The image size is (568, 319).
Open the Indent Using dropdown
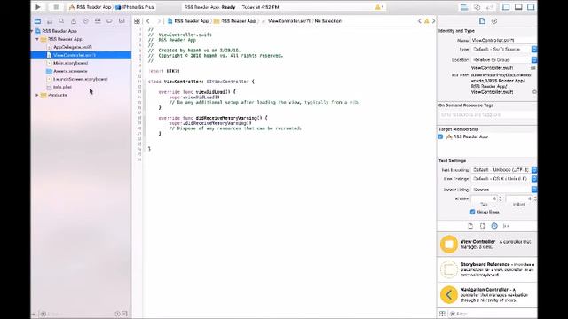coord(504,190)
